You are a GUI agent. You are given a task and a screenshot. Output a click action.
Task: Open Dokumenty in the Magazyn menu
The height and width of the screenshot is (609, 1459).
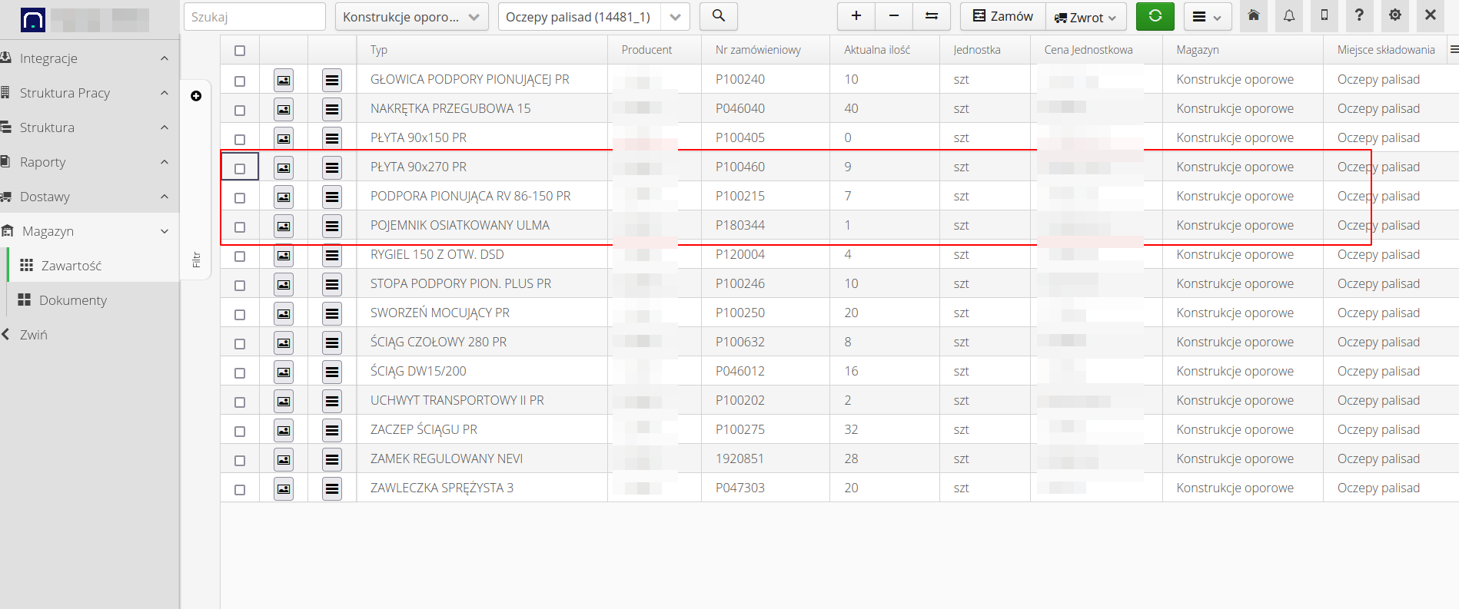pyautogui.click(x=73, y=300)
